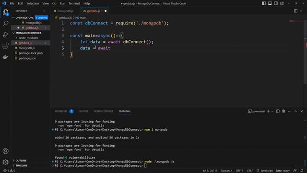Image resolution: width=307 pixels, height=173 pixels.
Task: Open the Run menu
Action: 62,3
